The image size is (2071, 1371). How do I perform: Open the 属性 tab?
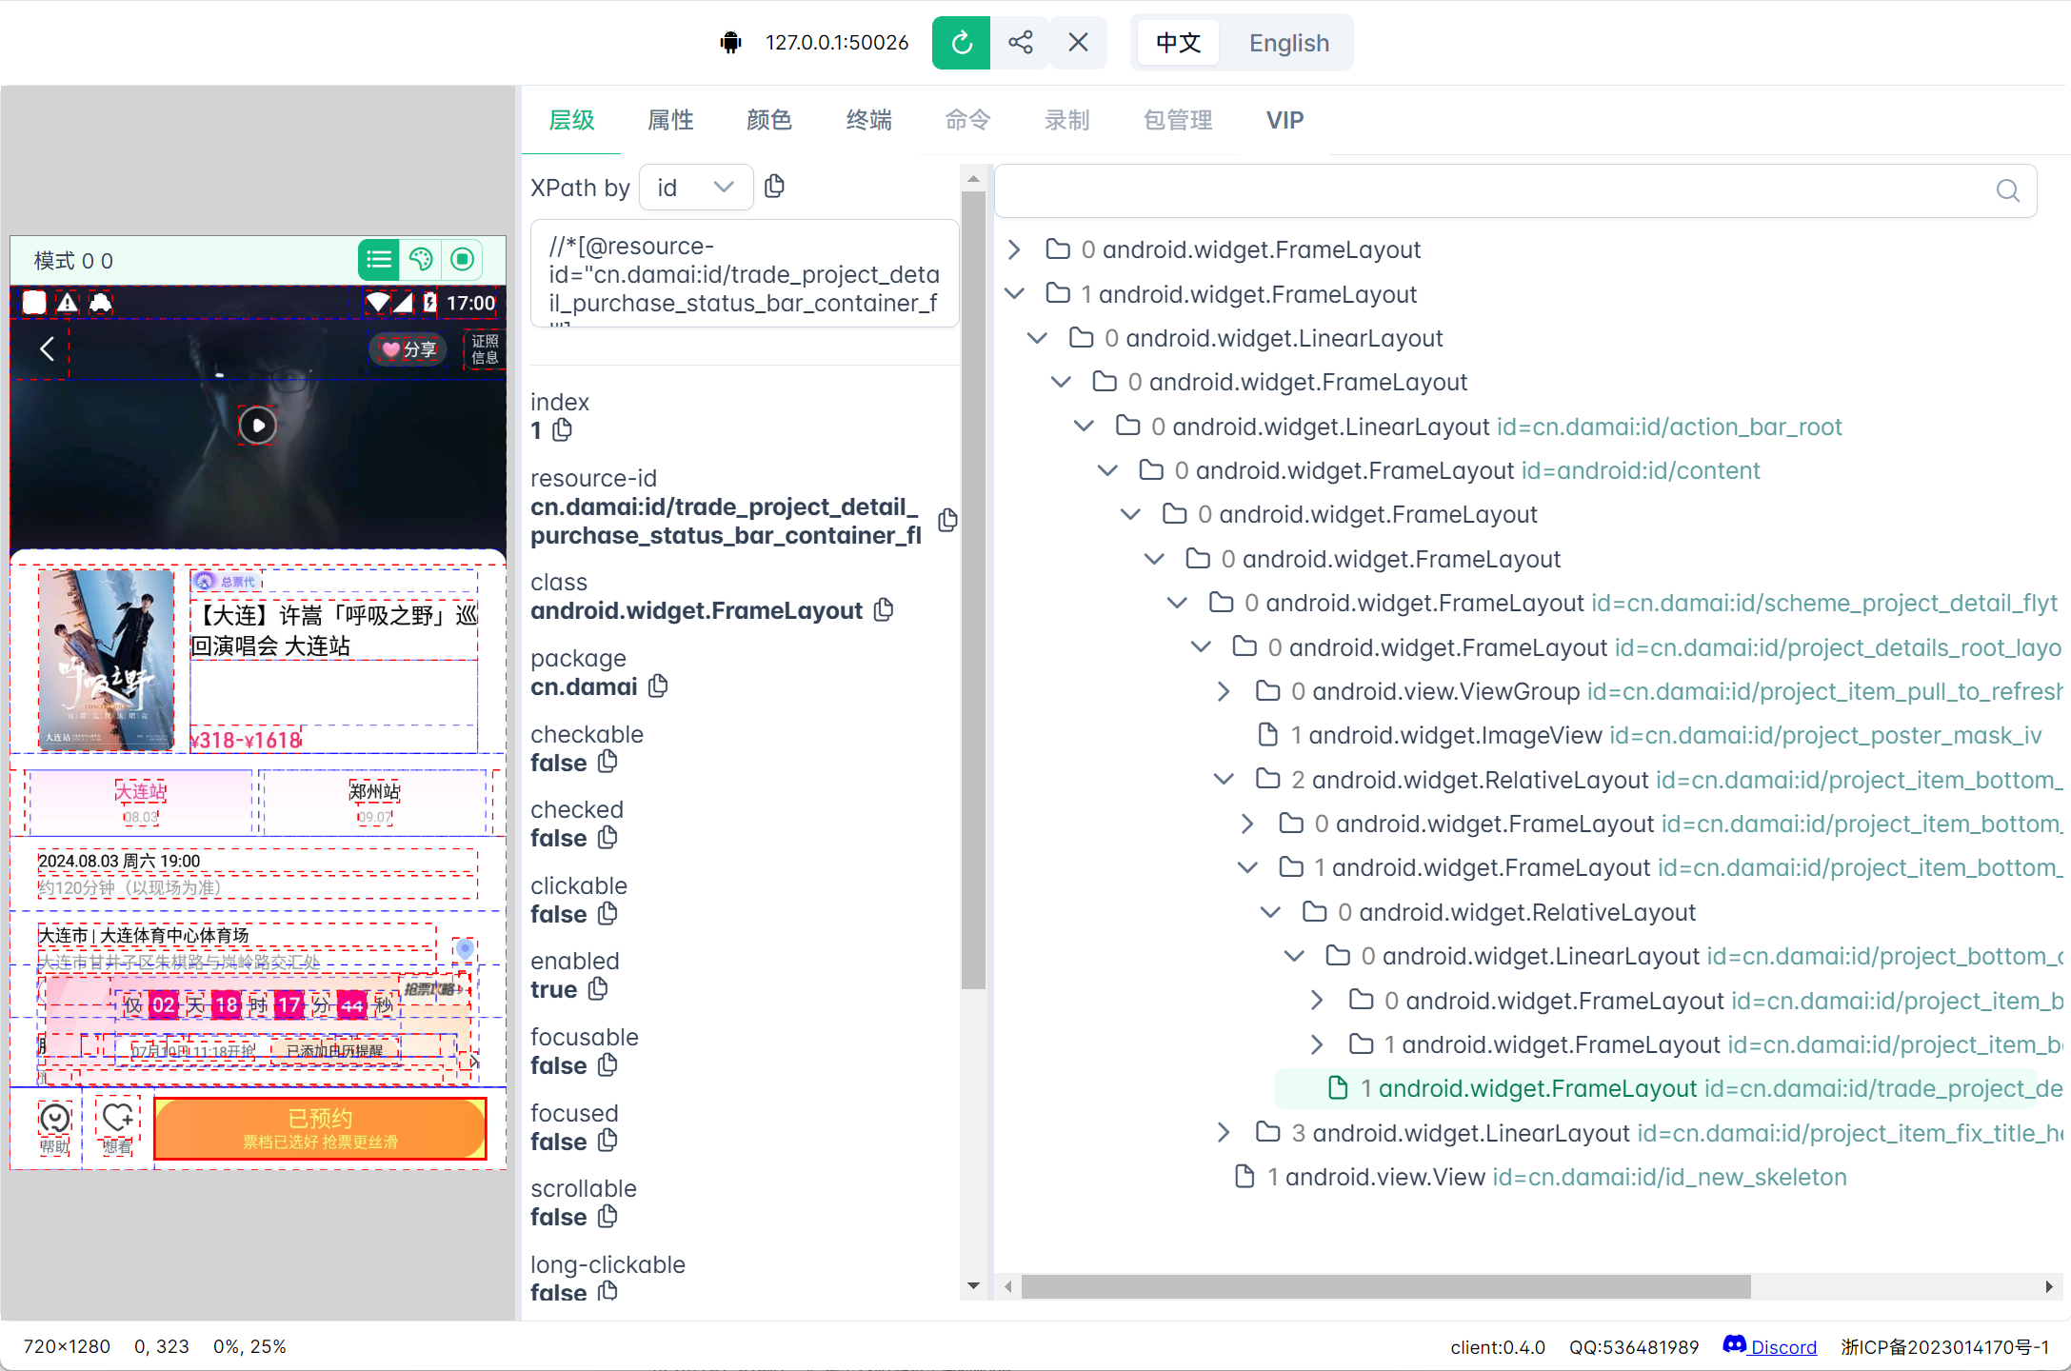point(670,121)
